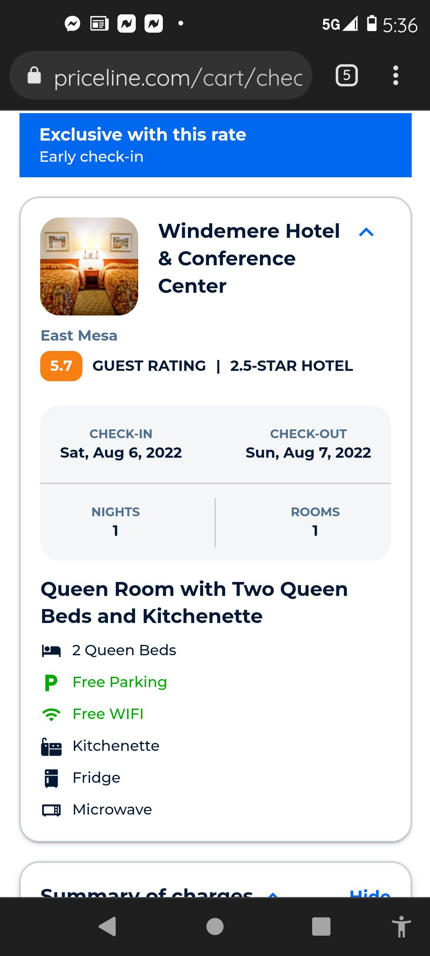Screen dimensions: 430x956
Task: Tap the Messenger notification icon
Action: (x=72, y=24)
